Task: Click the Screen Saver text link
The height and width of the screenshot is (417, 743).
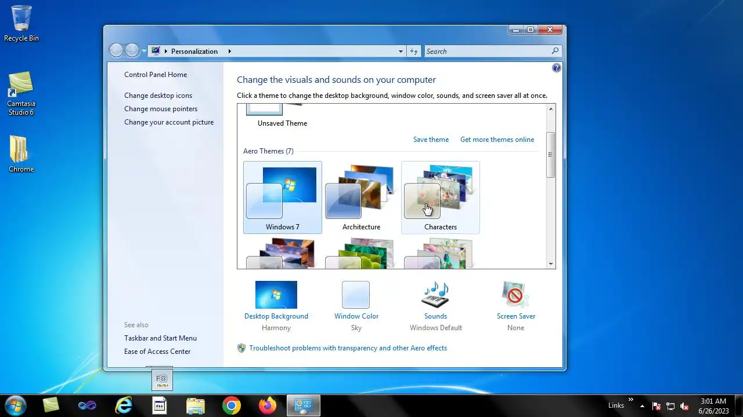Action: coord(516,316)
